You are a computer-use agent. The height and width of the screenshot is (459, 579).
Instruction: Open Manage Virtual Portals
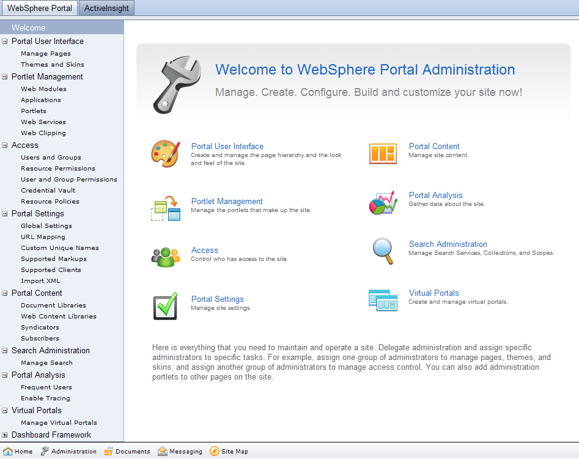59,422
